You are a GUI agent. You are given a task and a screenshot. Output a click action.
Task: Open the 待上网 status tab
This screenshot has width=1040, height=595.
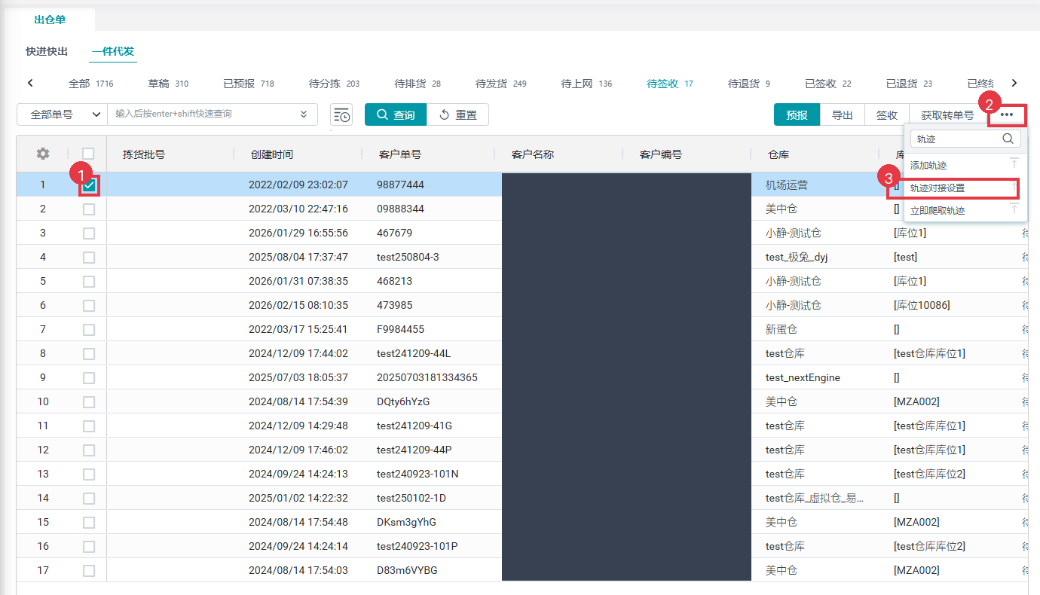tap(586, 84)
